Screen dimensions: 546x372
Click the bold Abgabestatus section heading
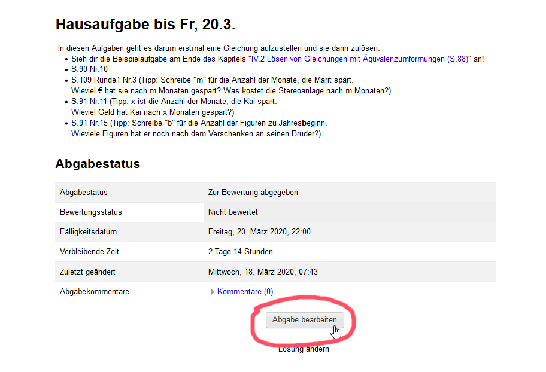98,163
